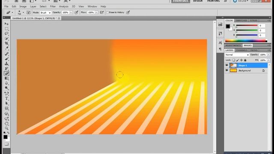Select the 3D Object Rotate tool
The width and height of the screenshot is (274, 154).
[7, 114]
